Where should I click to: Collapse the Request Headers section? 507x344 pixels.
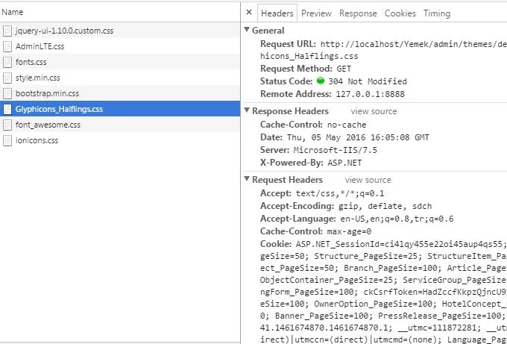(248, 180)
